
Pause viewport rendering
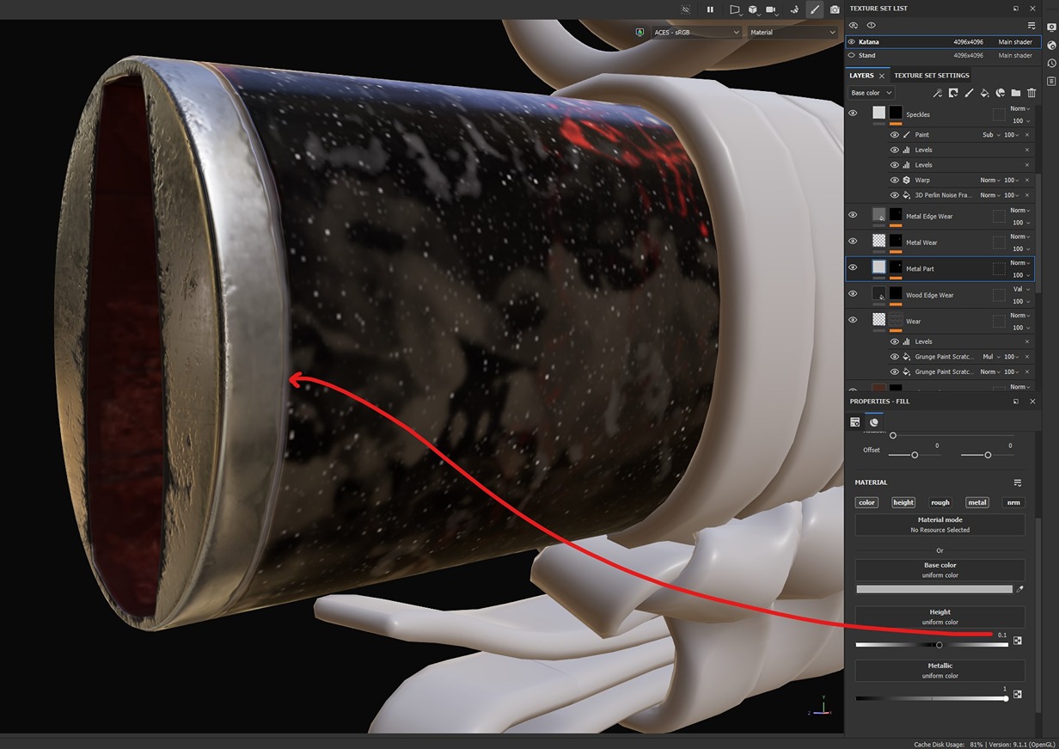click(x=710, y=9)
